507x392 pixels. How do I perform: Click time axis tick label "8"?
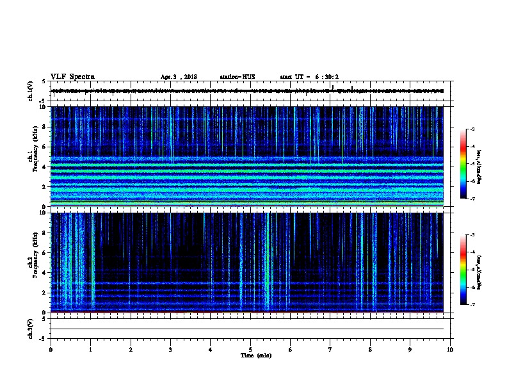[370, 350]
